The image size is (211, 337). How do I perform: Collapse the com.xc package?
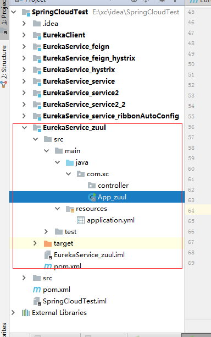[68, 174]
